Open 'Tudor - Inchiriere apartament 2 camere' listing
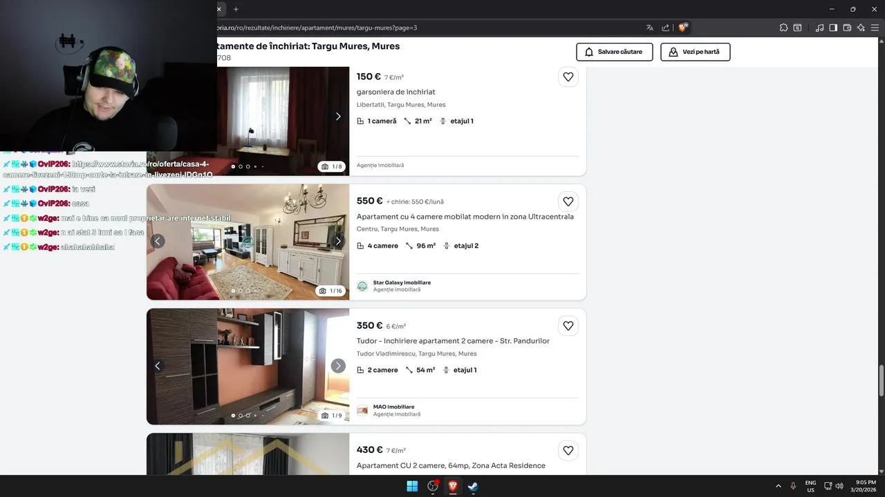Screen dimensions: 885x497 (453, 341)
